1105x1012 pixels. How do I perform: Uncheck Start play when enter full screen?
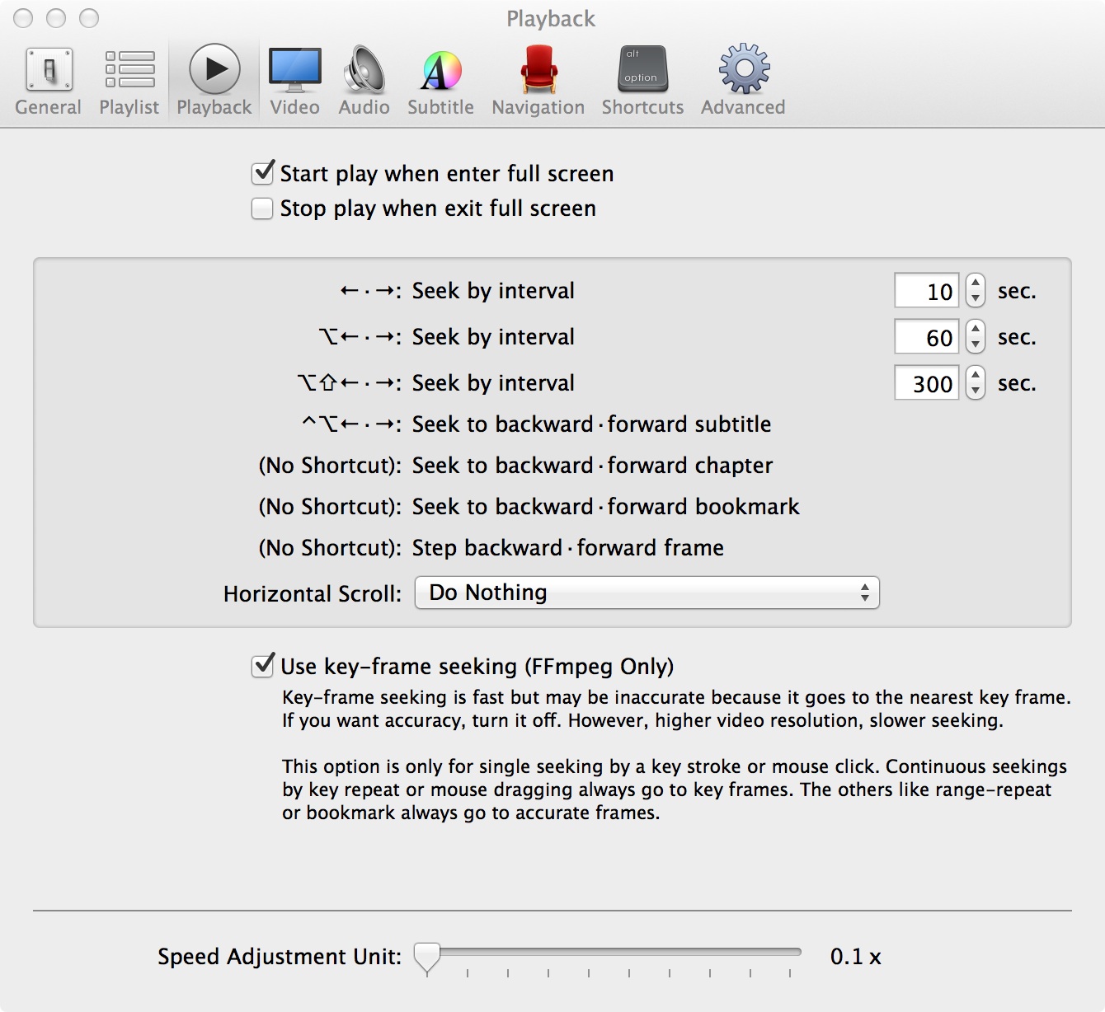pos(263,173)
